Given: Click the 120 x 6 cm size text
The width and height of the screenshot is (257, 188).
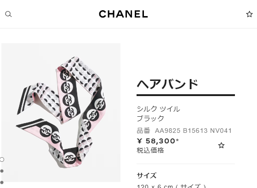Looking at the screenshot, I should pos(155,186).
